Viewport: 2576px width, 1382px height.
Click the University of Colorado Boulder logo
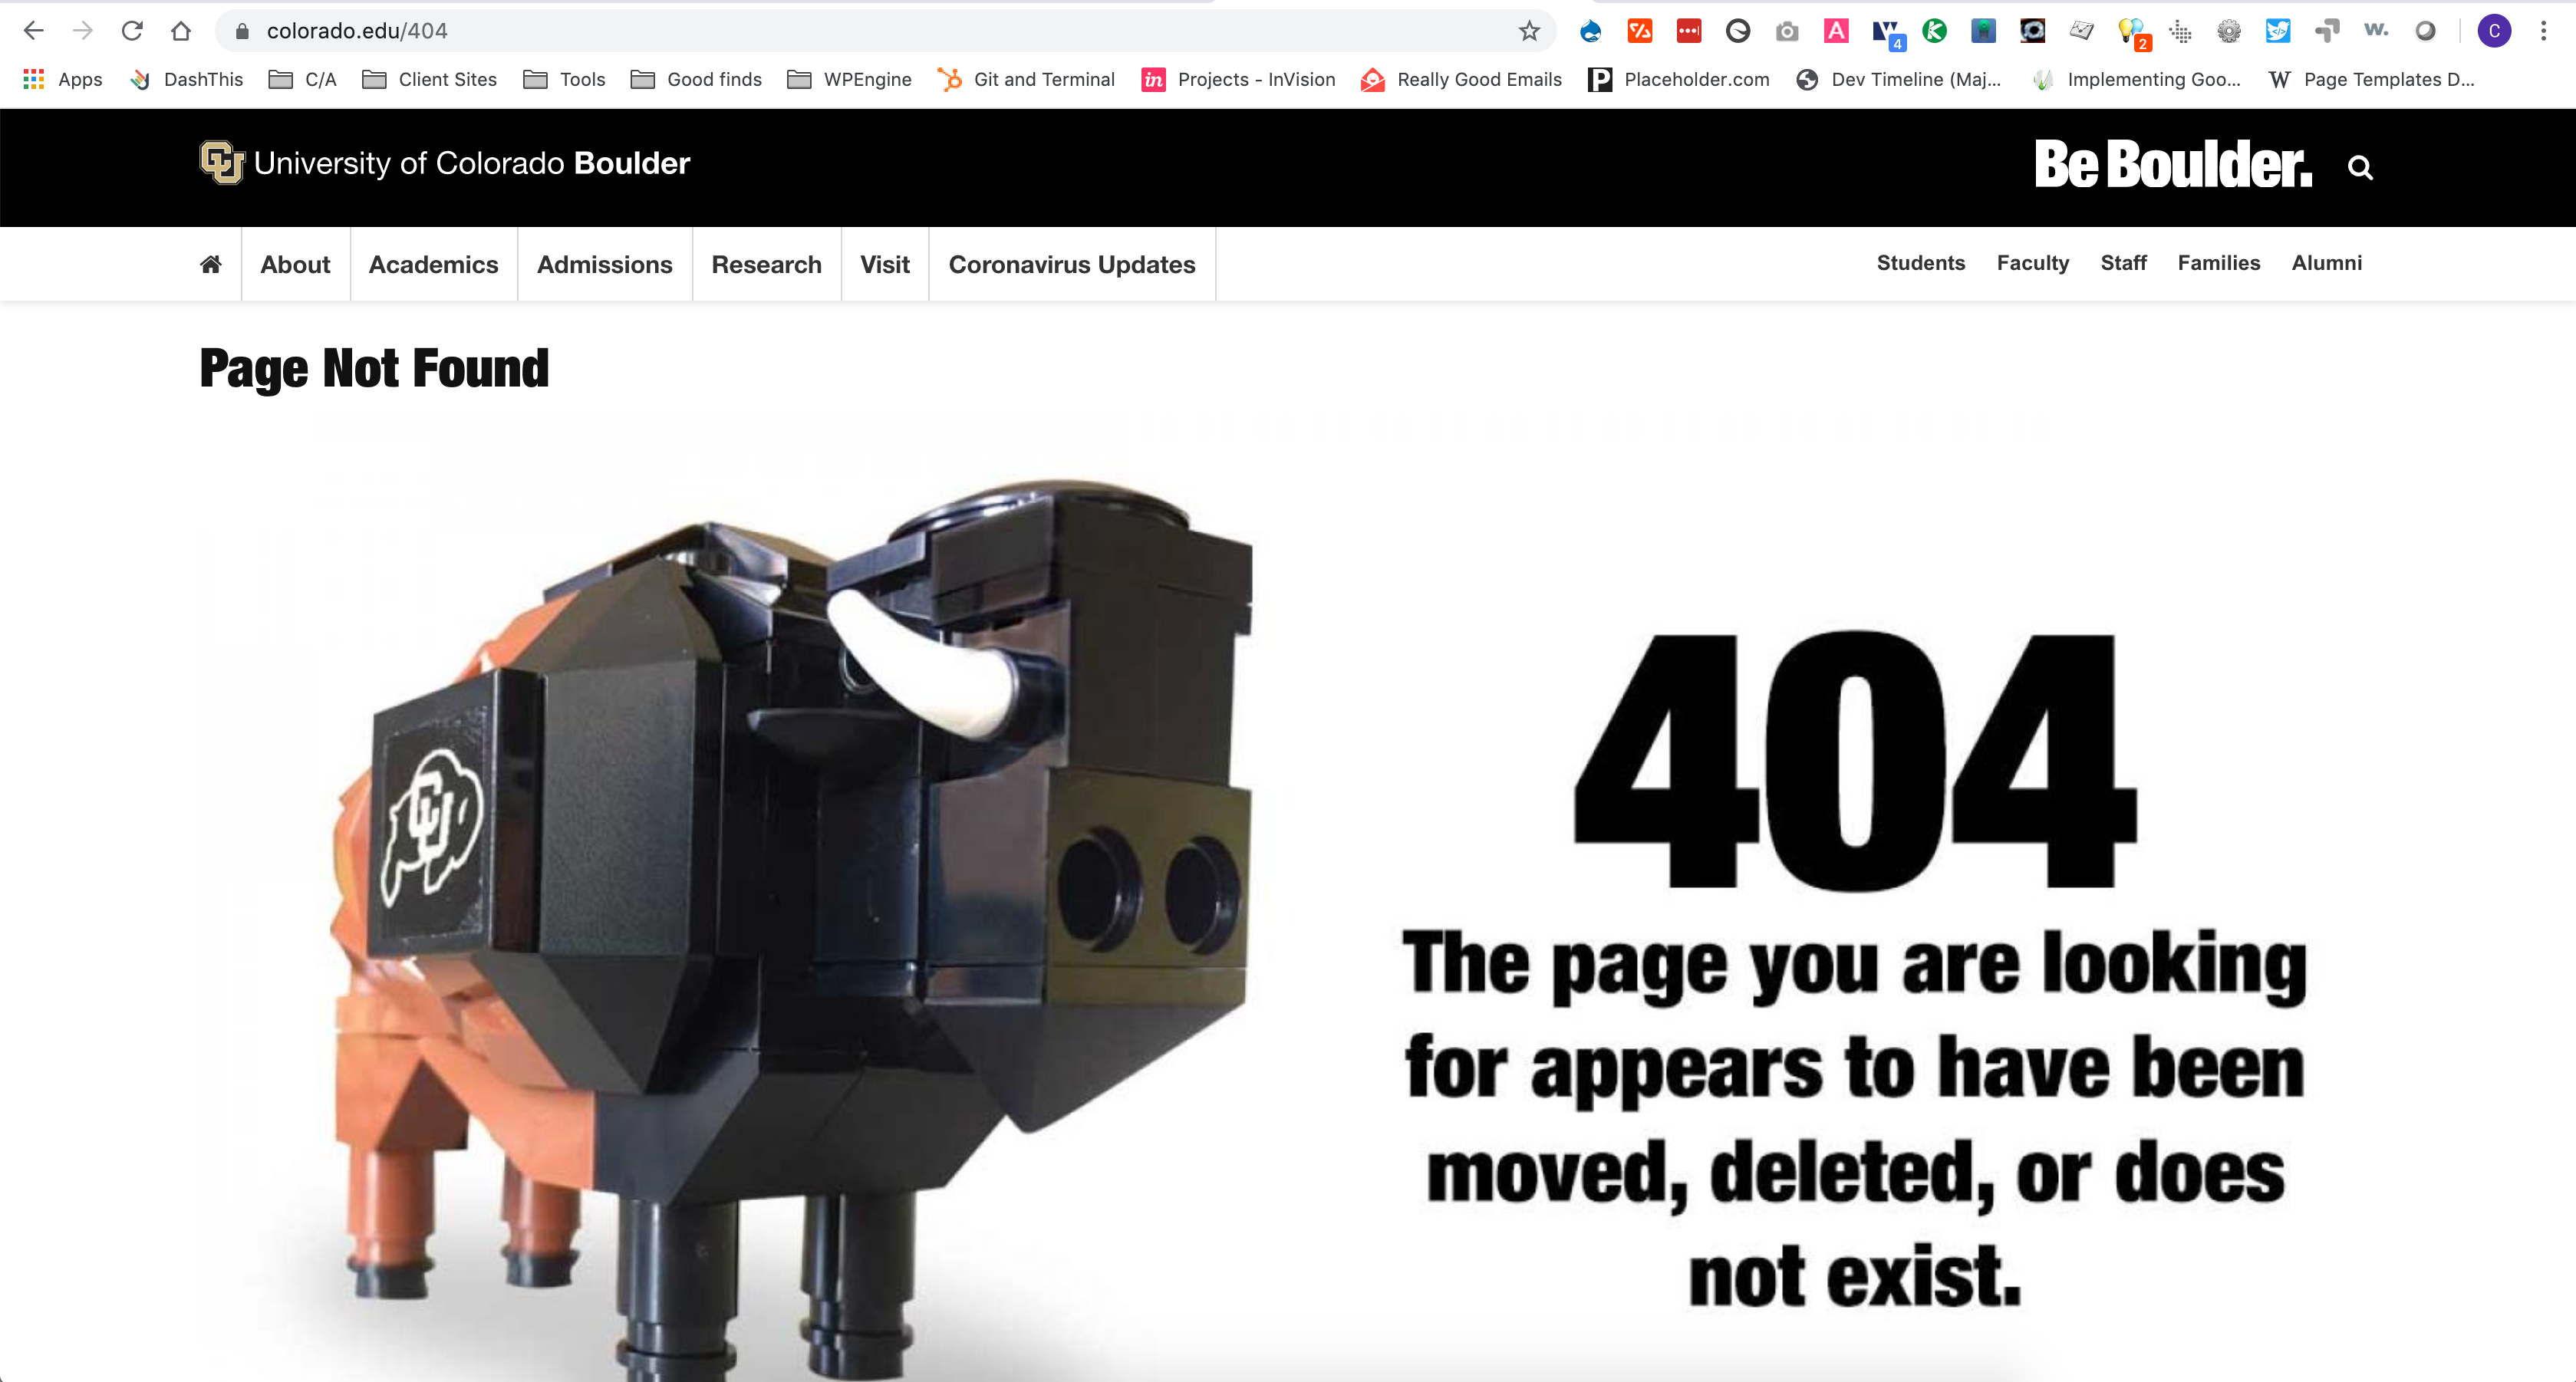(x=445, y=163)
